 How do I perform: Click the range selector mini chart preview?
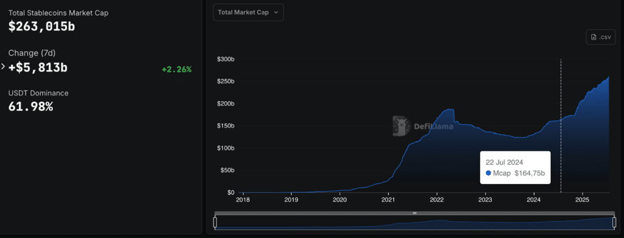point(414,223)
